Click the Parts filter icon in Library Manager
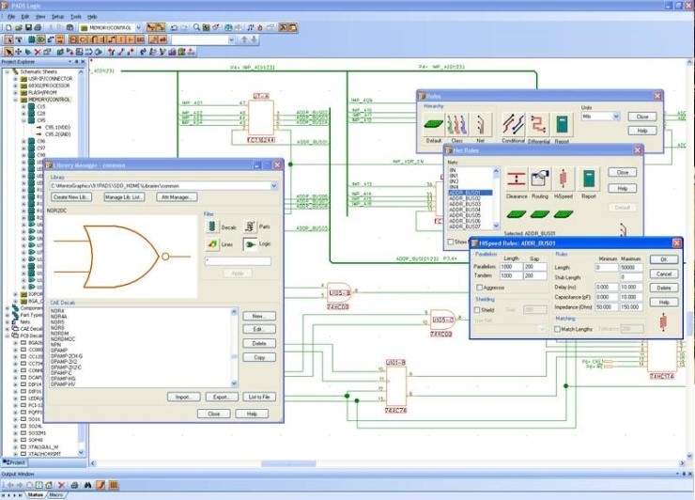Image resolution: width=695 pixels, height=500 pixels. [250, 227]
